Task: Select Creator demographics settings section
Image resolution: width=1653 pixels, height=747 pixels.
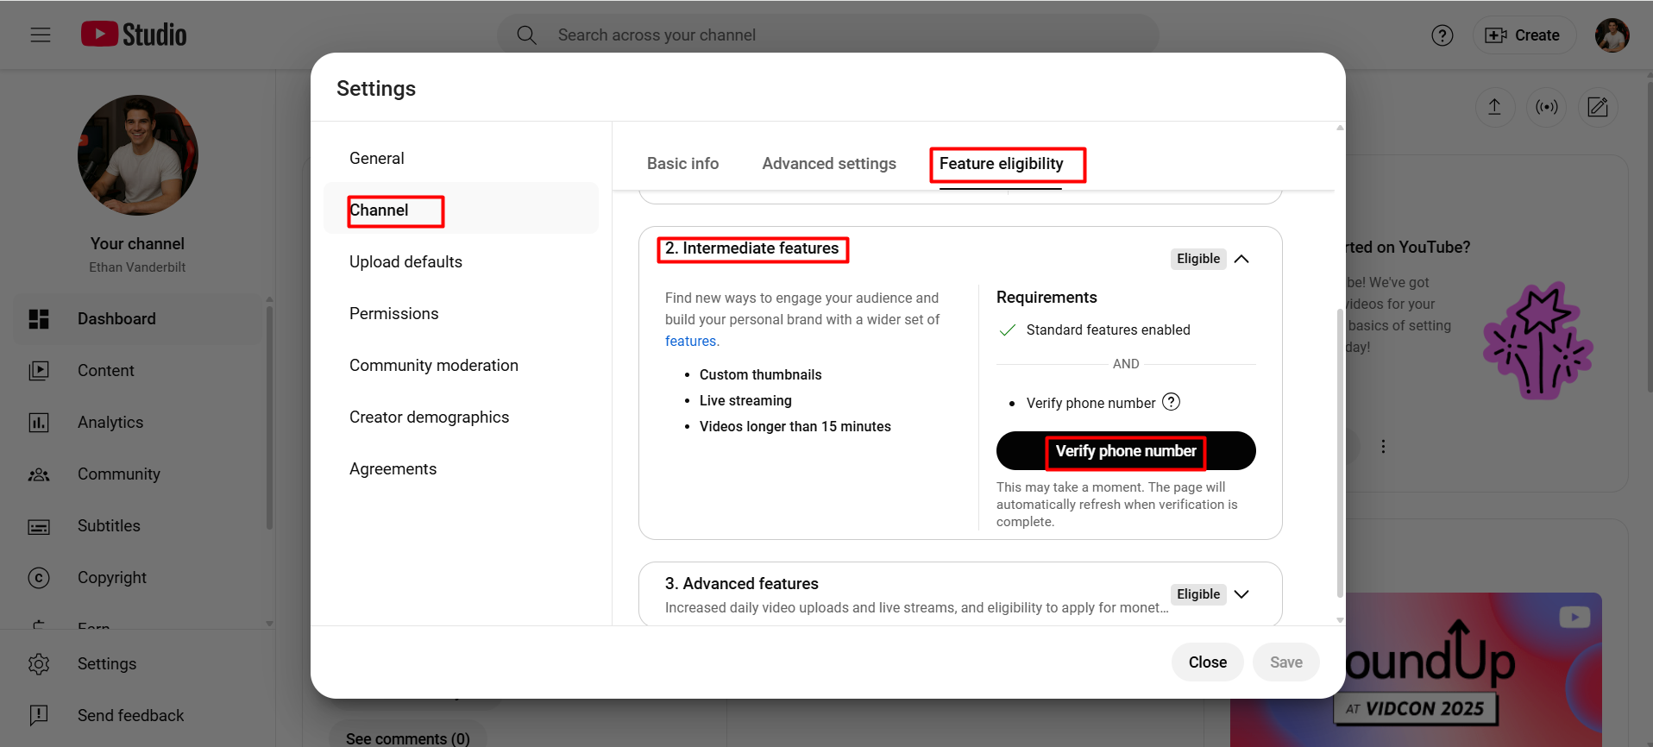Action: [461, 417]
